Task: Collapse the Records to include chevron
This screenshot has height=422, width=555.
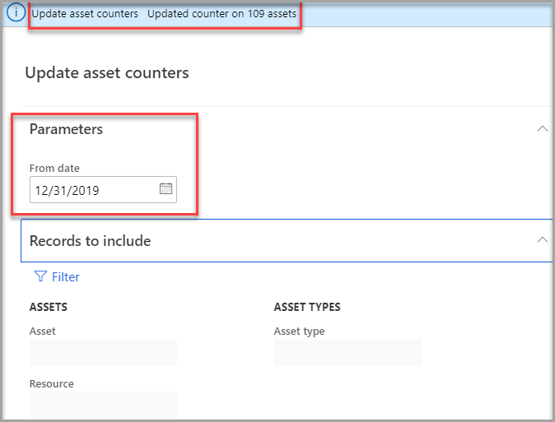Action: coord(543,240)
